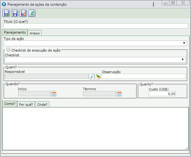Click the Custo (US$) value field
The width and height of the screenshot is (191, 157).
(162, 94)
